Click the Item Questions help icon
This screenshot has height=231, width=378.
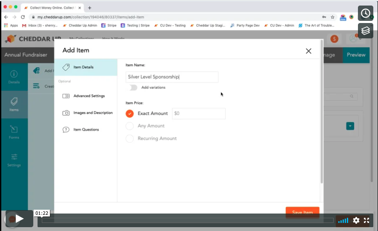coord(66,130)
